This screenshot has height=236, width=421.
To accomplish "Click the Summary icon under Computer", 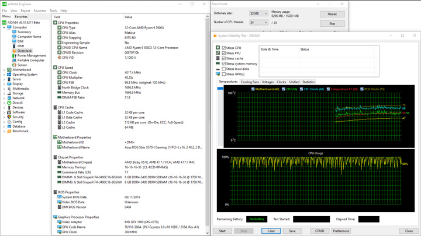I will coord(15,32).
